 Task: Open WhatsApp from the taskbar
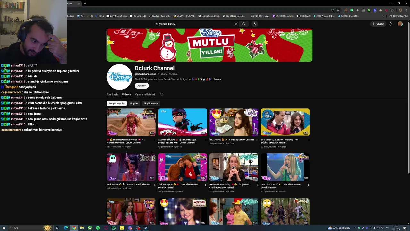pos(114,228)
